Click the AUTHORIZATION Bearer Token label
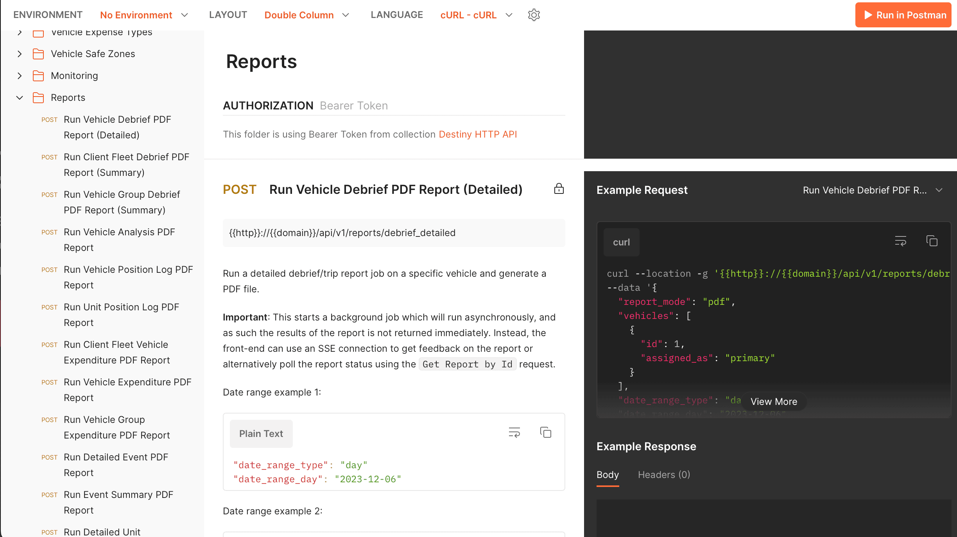 coord(305,106)
